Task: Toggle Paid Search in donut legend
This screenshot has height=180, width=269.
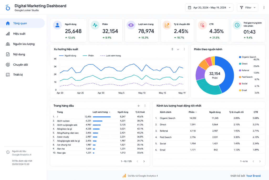Action: click(x=246, y=77)
